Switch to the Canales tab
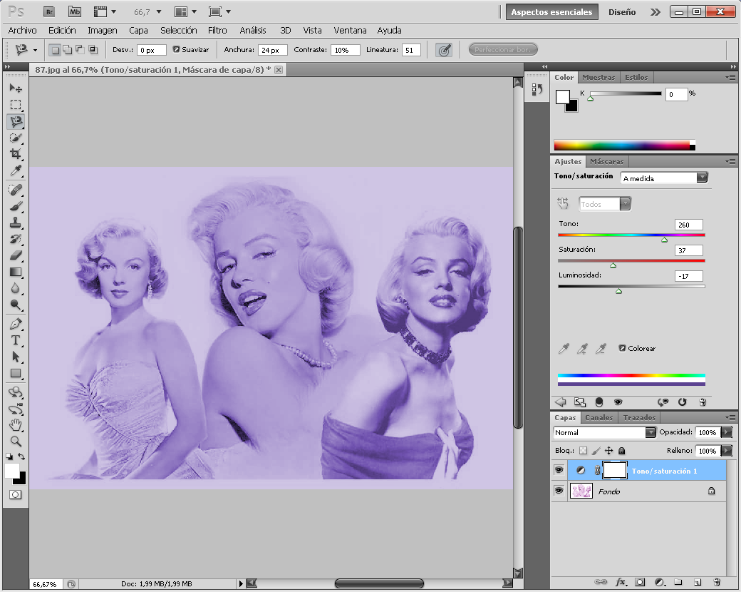Image resolution: width=741 pixels, height=592 pixels. (x=598, y=417)
